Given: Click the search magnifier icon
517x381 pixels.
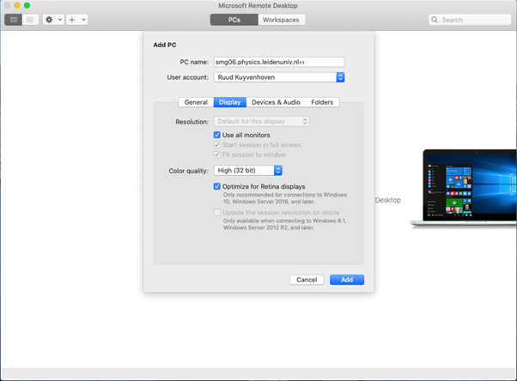Looking at the screenshot, I should point(435,19).
